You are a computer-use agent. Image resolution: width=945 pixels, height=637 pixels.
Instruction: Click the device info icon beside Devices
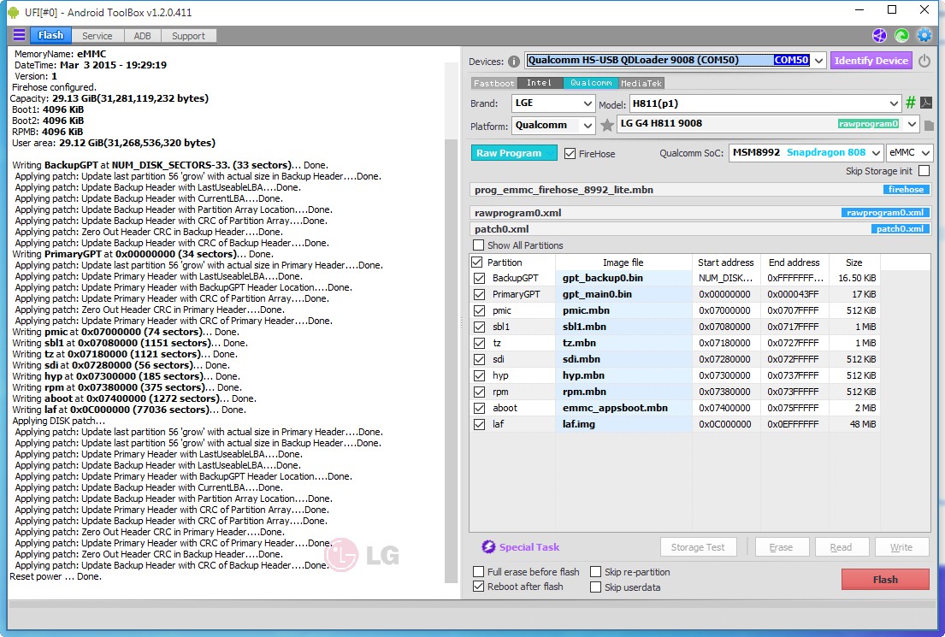(513, 62)
